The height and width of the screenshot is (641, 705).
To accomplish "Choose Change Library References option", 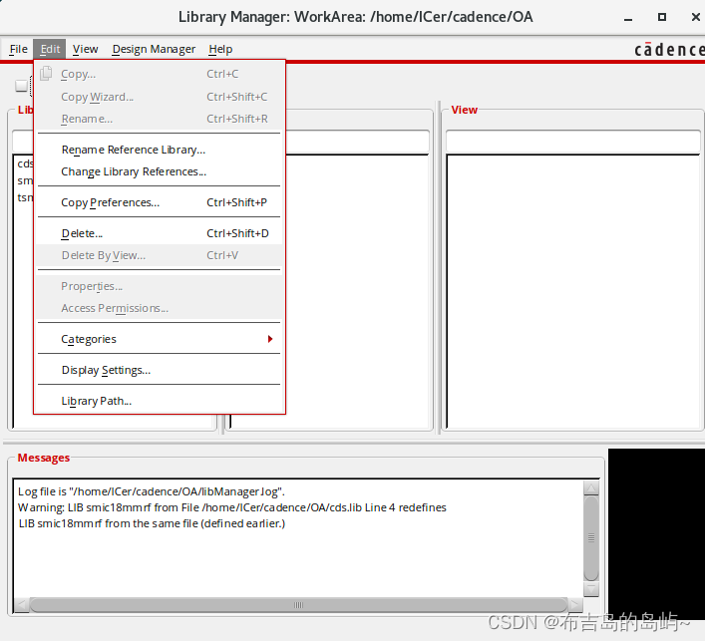I will 134,171.
